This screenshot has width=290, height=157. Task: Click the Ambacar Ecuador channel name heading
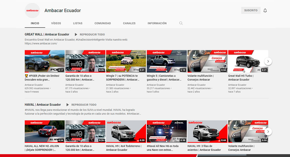point(63,10)
